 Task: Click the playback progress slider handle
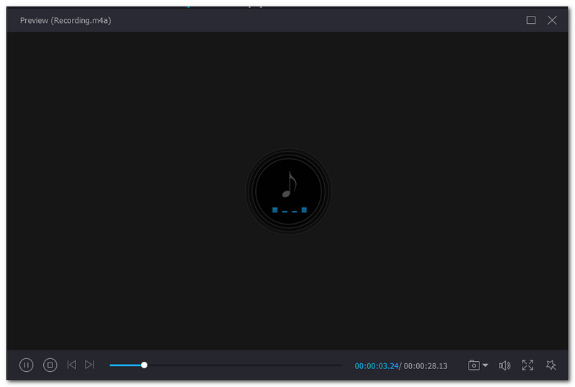(144, 365)
